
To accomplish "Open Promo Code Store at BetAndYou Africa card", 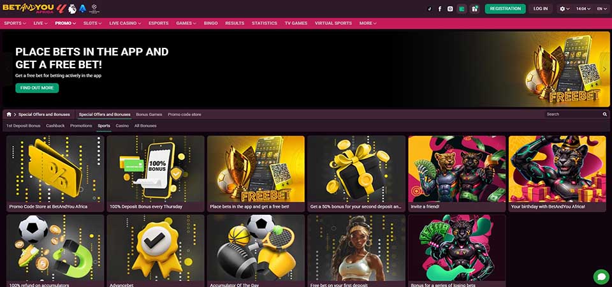I will coord(55,173).
